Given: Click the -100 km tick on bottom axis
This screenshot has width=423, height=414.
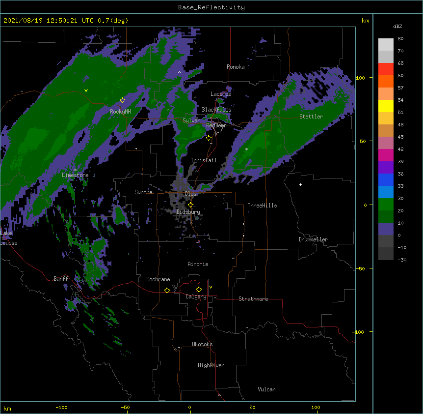Looking at the screenshot, I should pyautogui.click(x=61, y=407).
